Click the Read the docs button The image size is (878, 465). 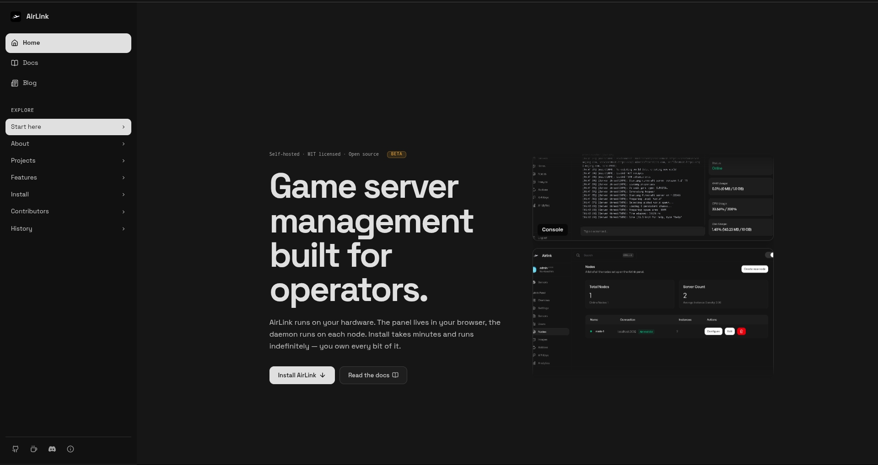(x=373, y=375)
